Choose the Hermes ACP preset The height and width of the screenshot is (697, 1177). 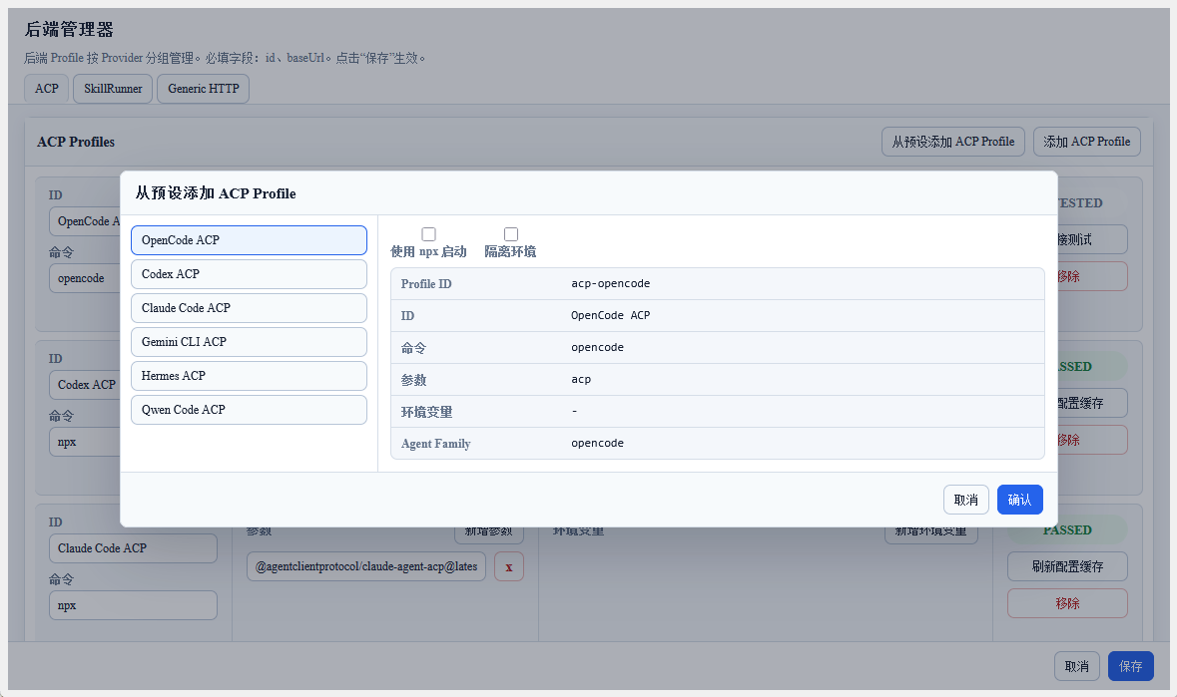point(249,376)
